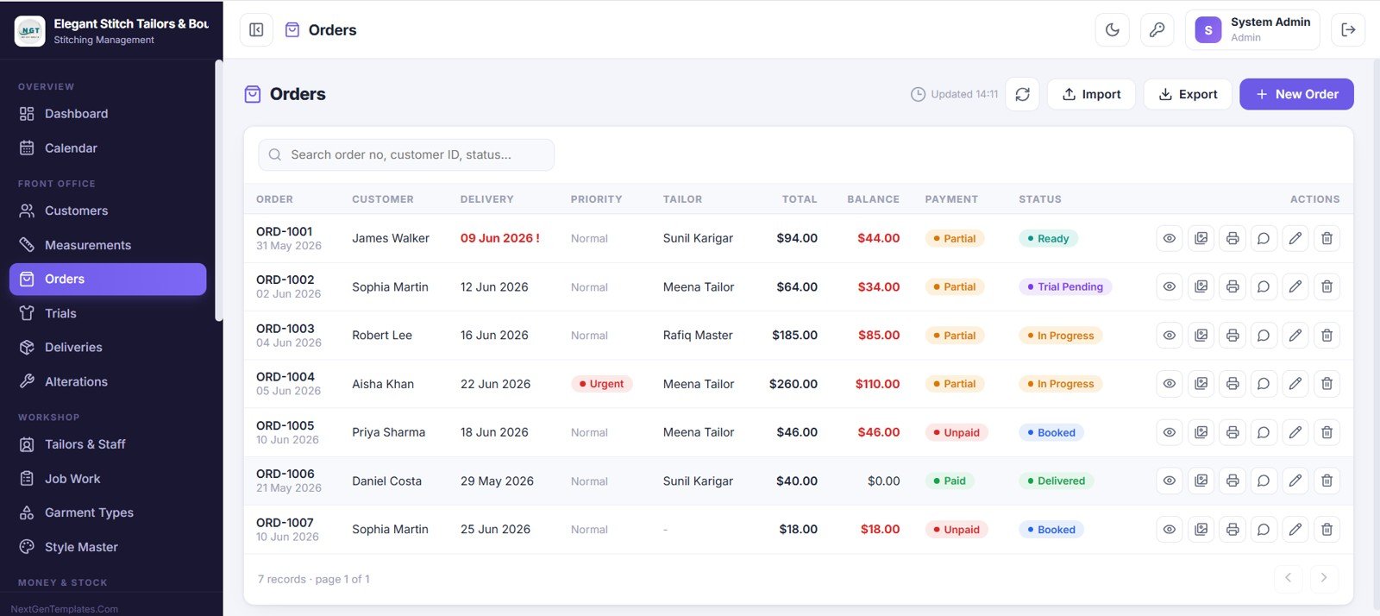Open Style Master page

[108, 547]
